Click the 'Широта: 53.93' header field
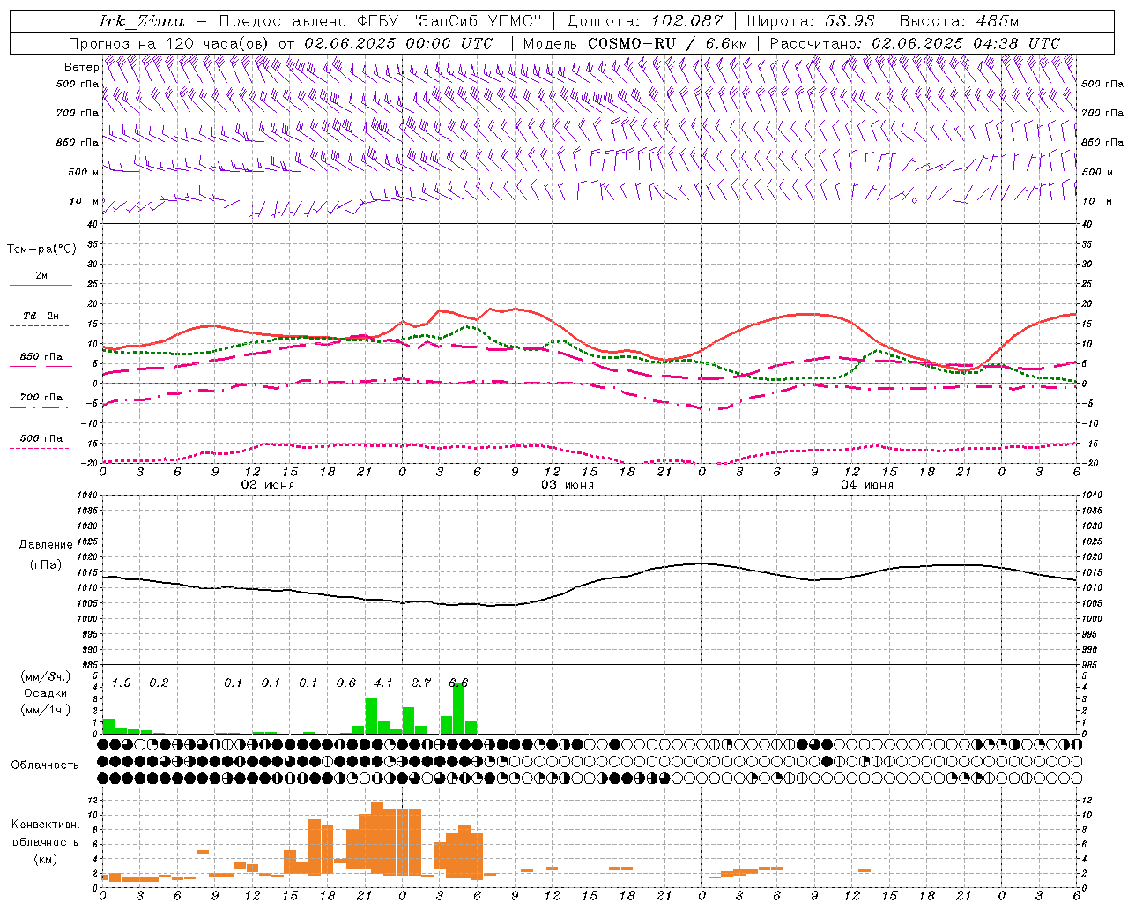The height and width of the screenshot is (903, 1128). click(811, 21)
